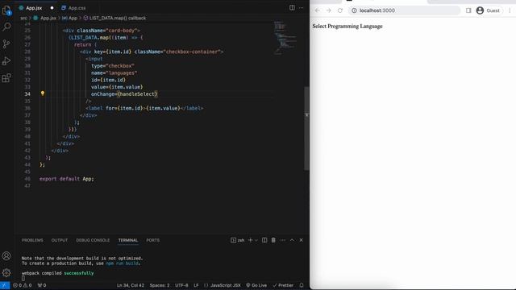The height and width of the screenshot is (290, 516).
Task: Split the editor to the right
Action: [292, 7]
